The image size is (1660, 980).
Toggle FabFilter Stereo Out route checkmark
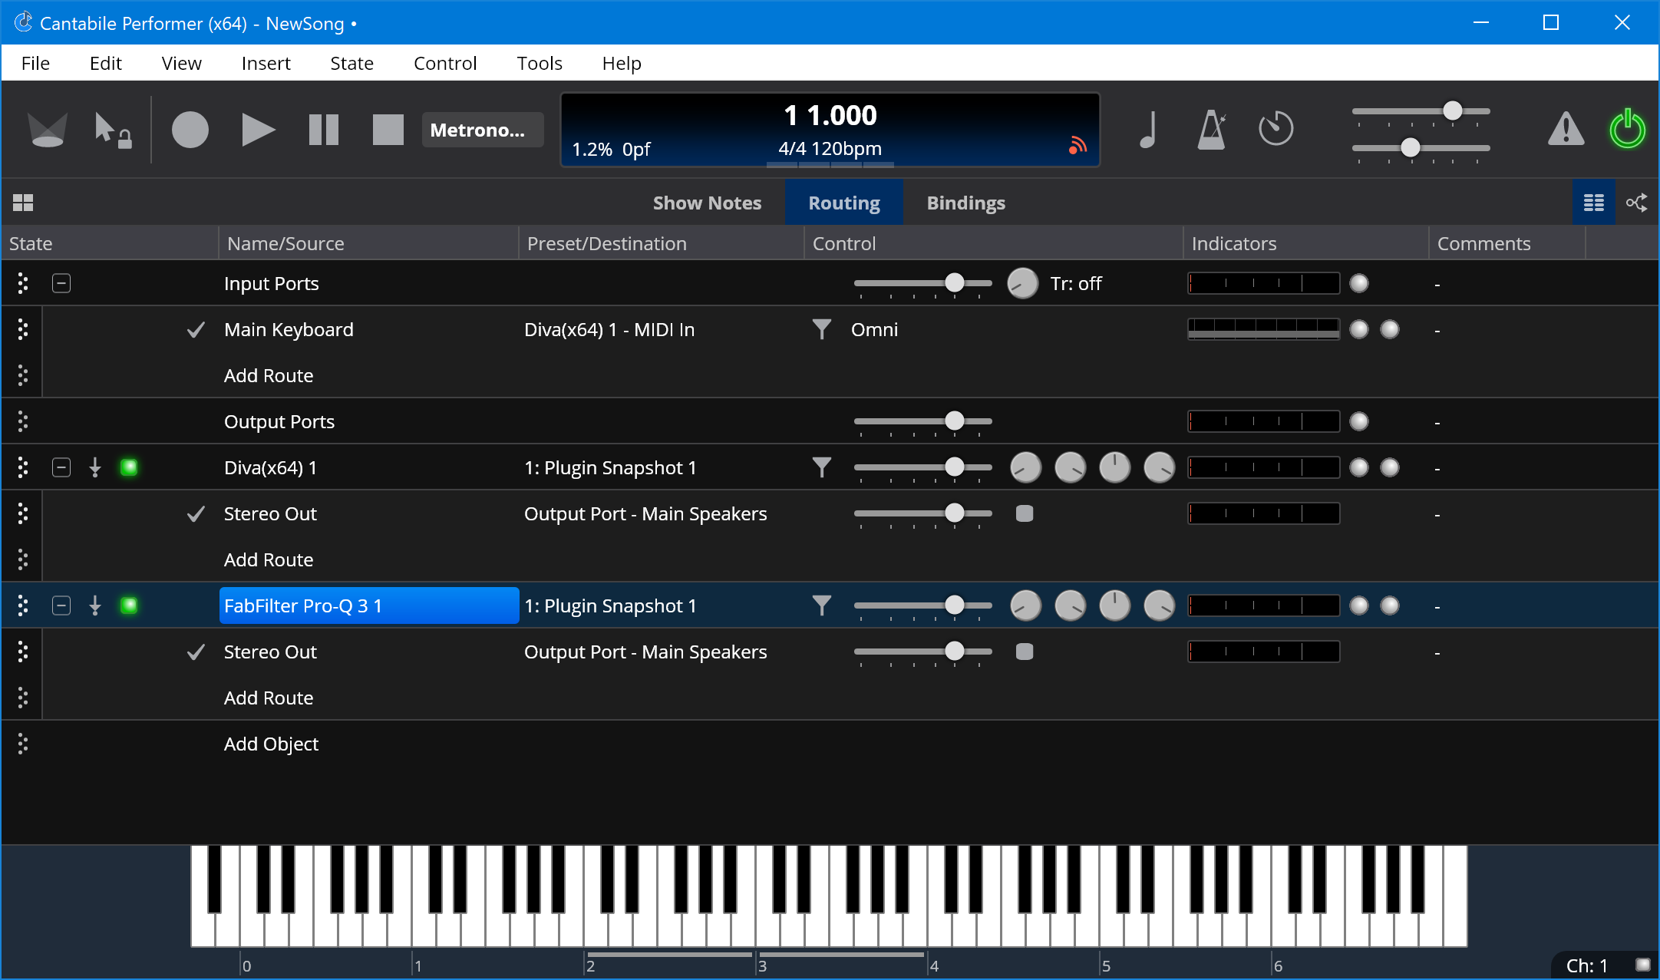coord(196,652)
